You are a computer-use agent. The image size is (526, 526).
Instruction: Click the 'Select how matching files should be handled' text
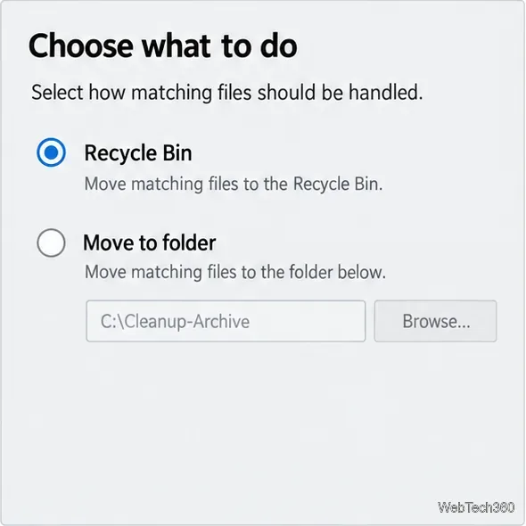226,92
